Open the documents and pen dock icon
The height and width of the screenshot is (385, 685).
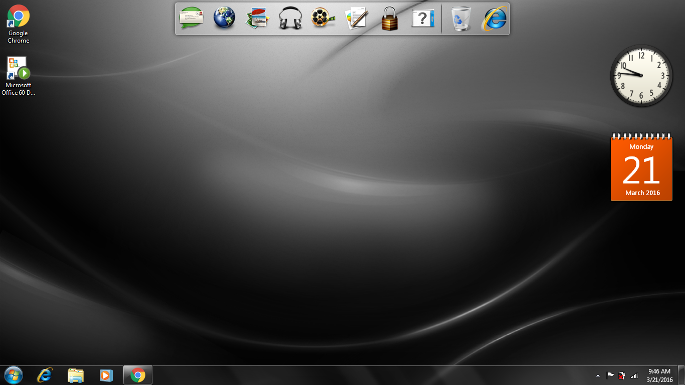pyautogui.click(x=357, y=19)
